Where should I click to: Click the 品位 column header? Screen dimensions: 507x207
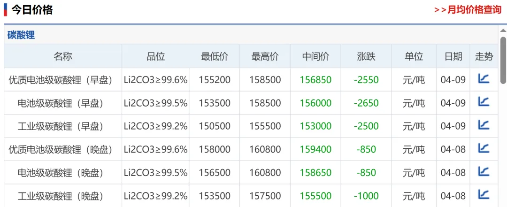click(x=156, y=57)
